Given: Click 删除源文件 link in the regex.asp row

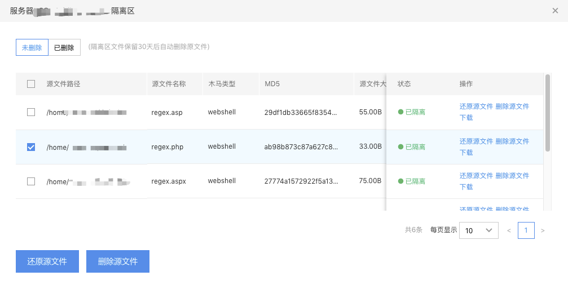Looking at the screenshot, I should click(512, 106).
